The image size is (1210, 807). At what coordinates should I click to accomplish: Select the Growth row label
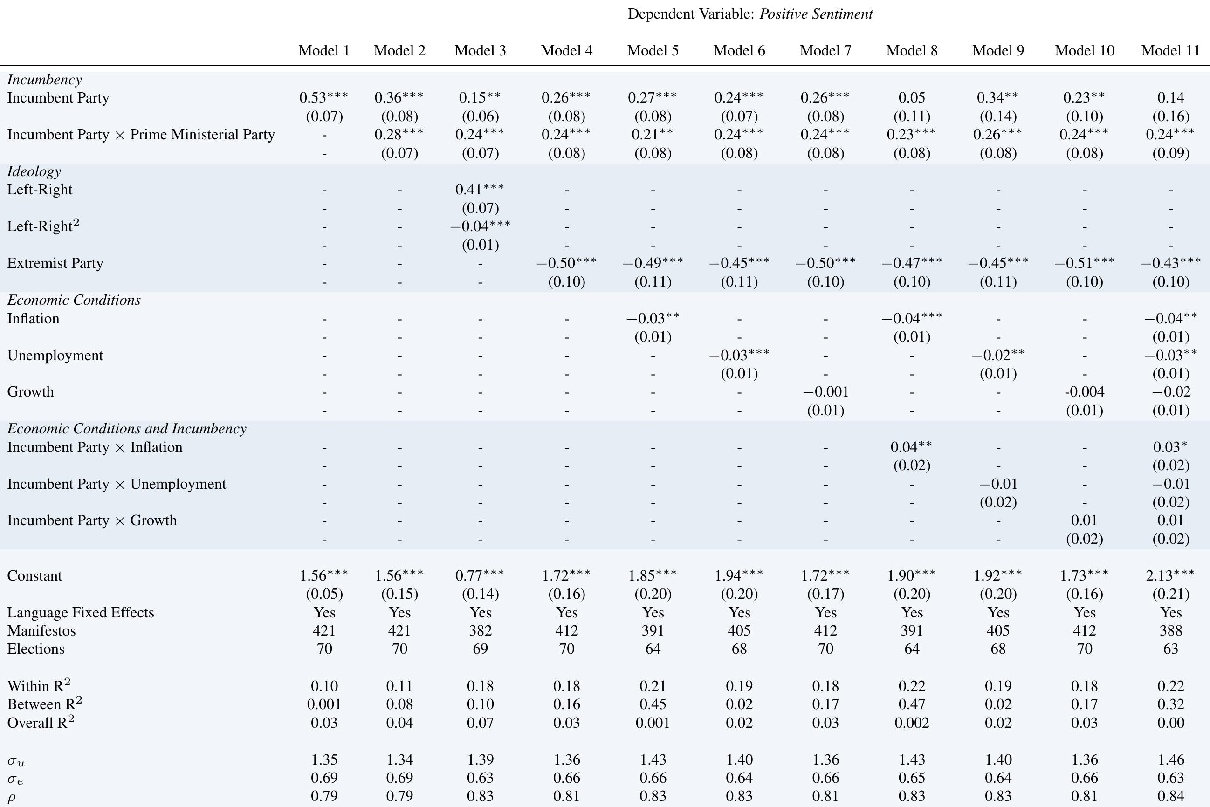(x=30, y=392)
